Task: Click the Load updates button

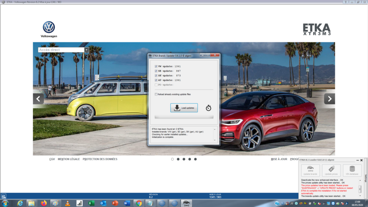Action: tap(184, 108)
